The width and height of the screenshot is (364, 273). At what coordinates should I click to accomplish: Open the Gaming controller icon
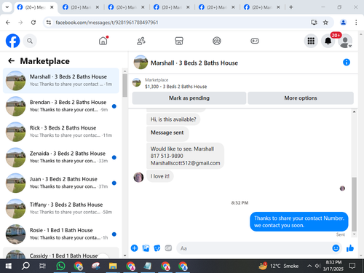point(255,41)
